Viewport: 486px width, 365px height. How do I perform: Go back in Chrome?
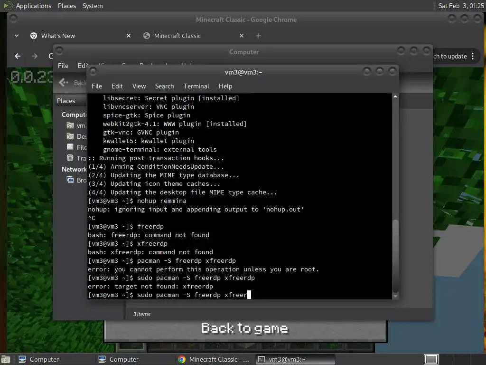click(x=18, y=56)
